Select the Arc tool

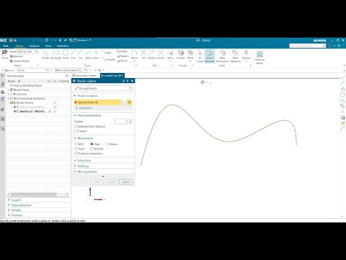click(x=81, y=54)
